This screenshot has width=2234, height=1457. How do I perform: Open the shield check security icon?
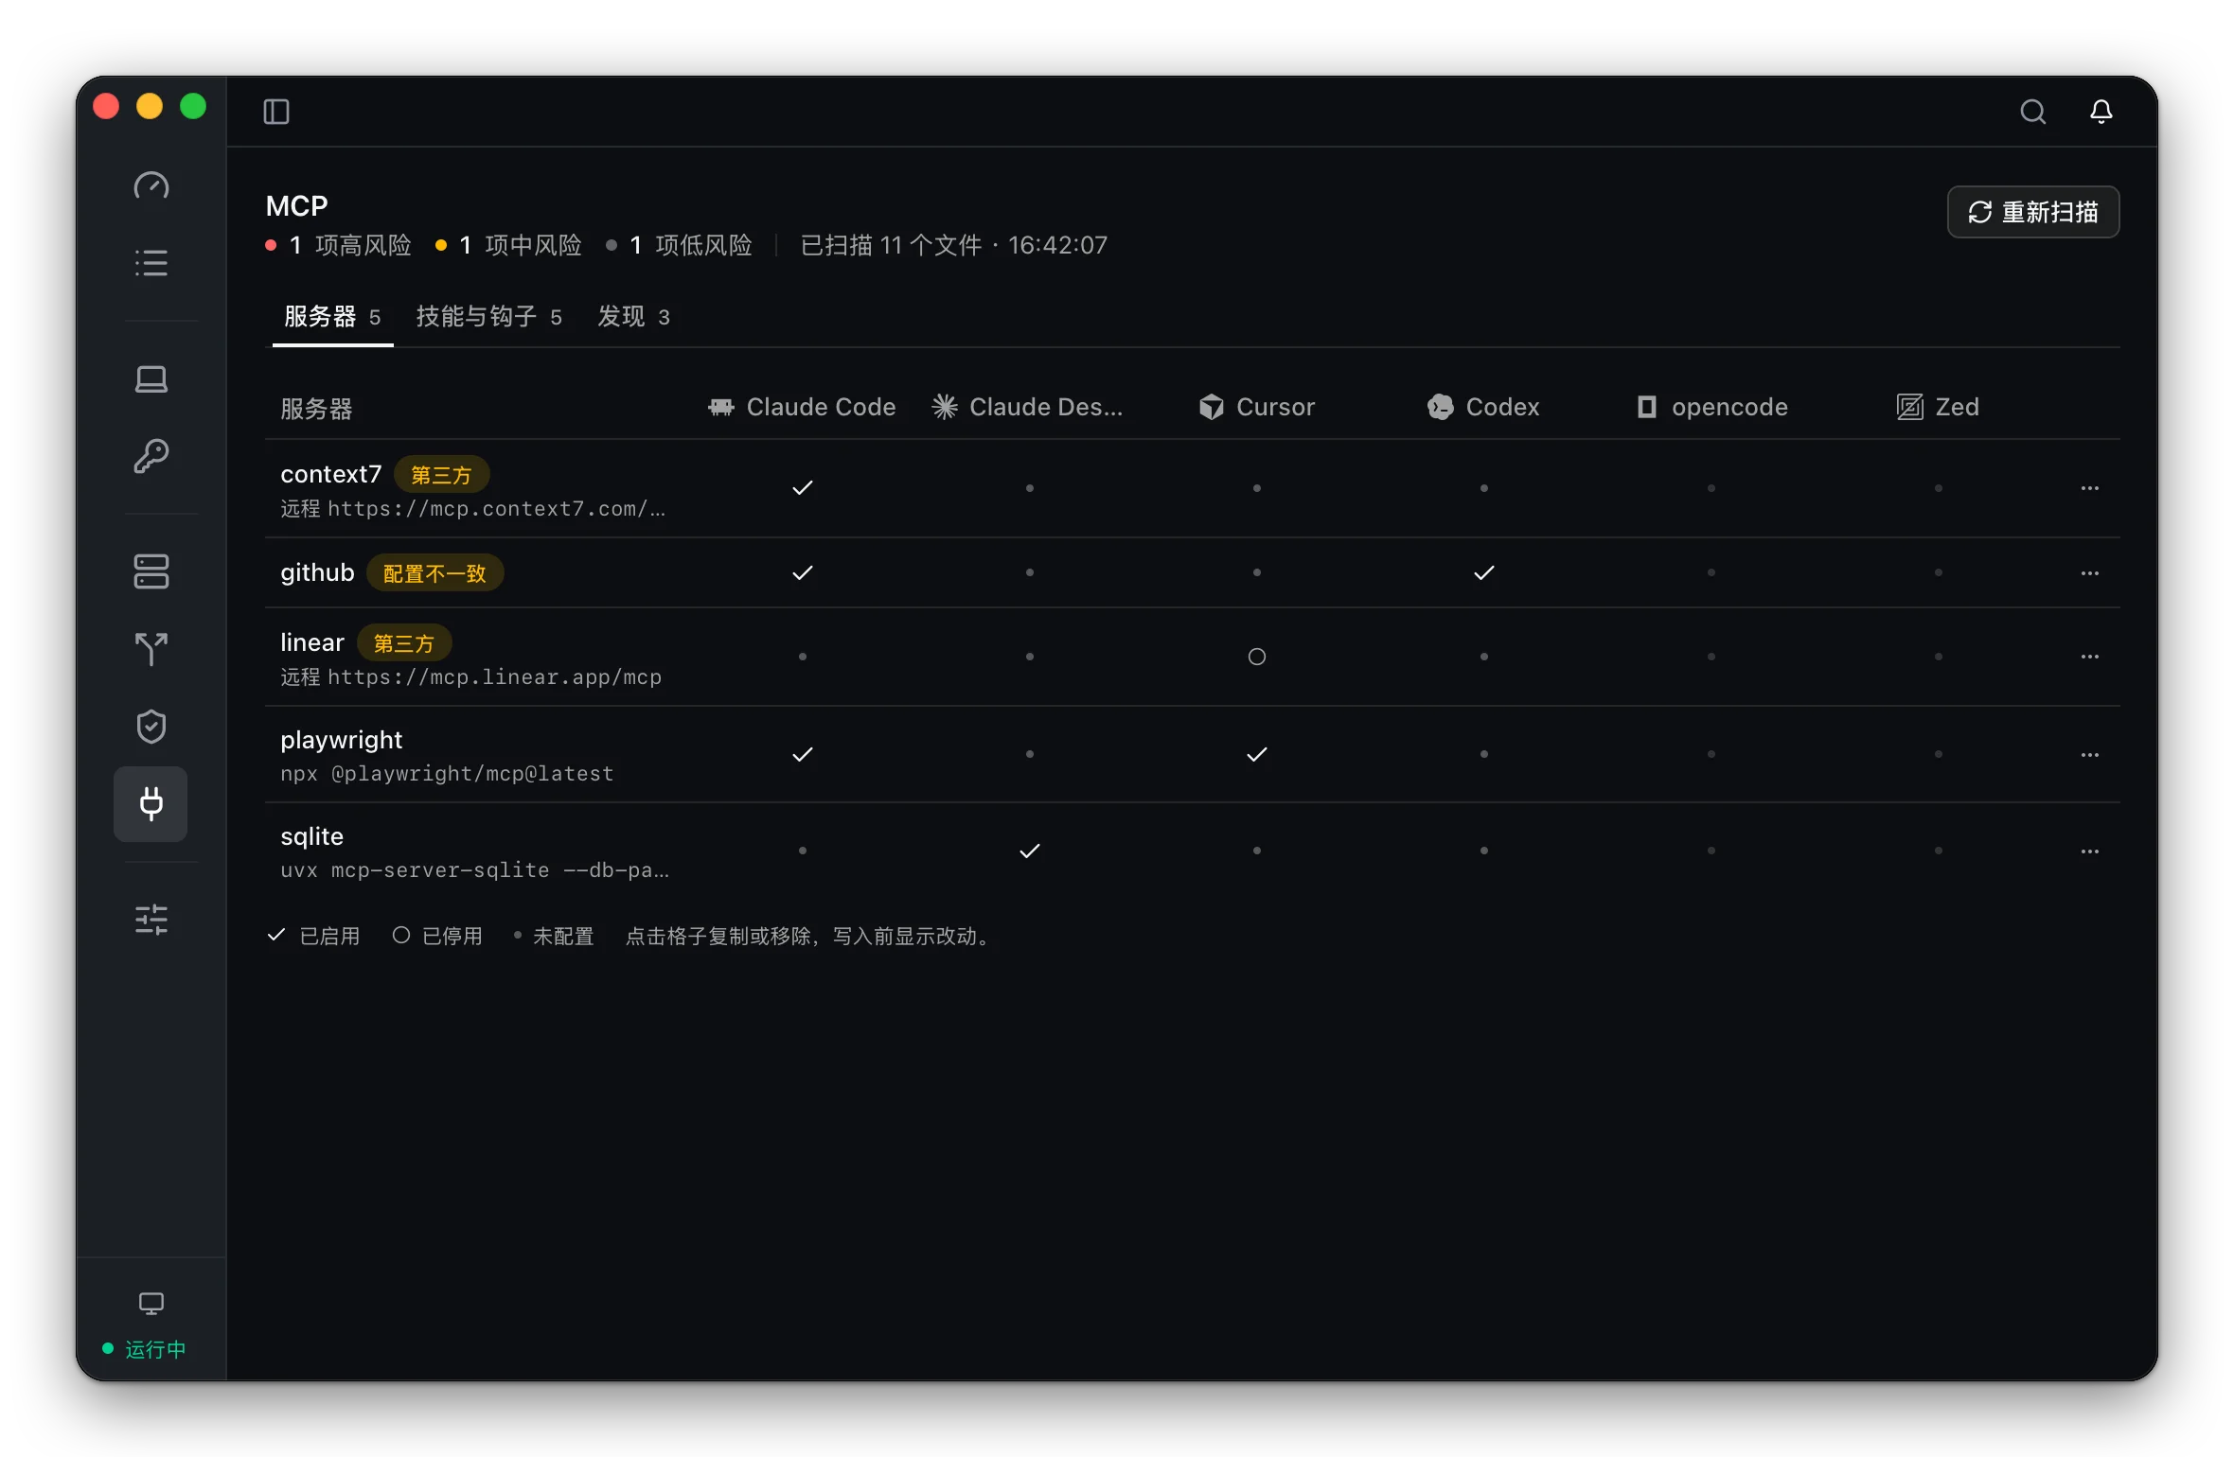[x=151, y=727]
